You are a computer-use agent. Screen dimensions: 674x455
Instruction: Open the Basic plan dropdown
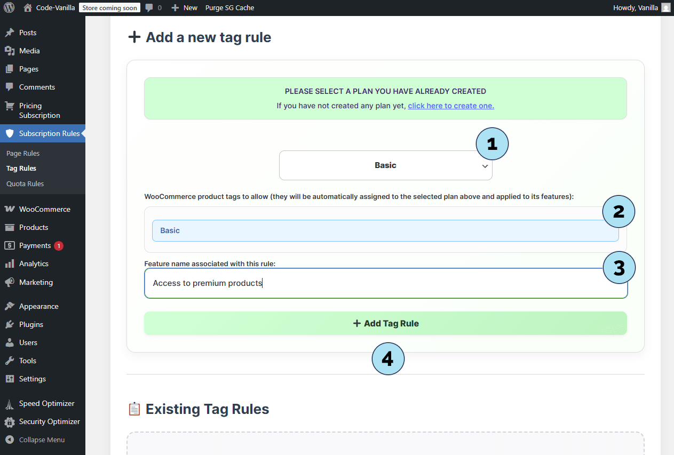(x=385, y=165)
